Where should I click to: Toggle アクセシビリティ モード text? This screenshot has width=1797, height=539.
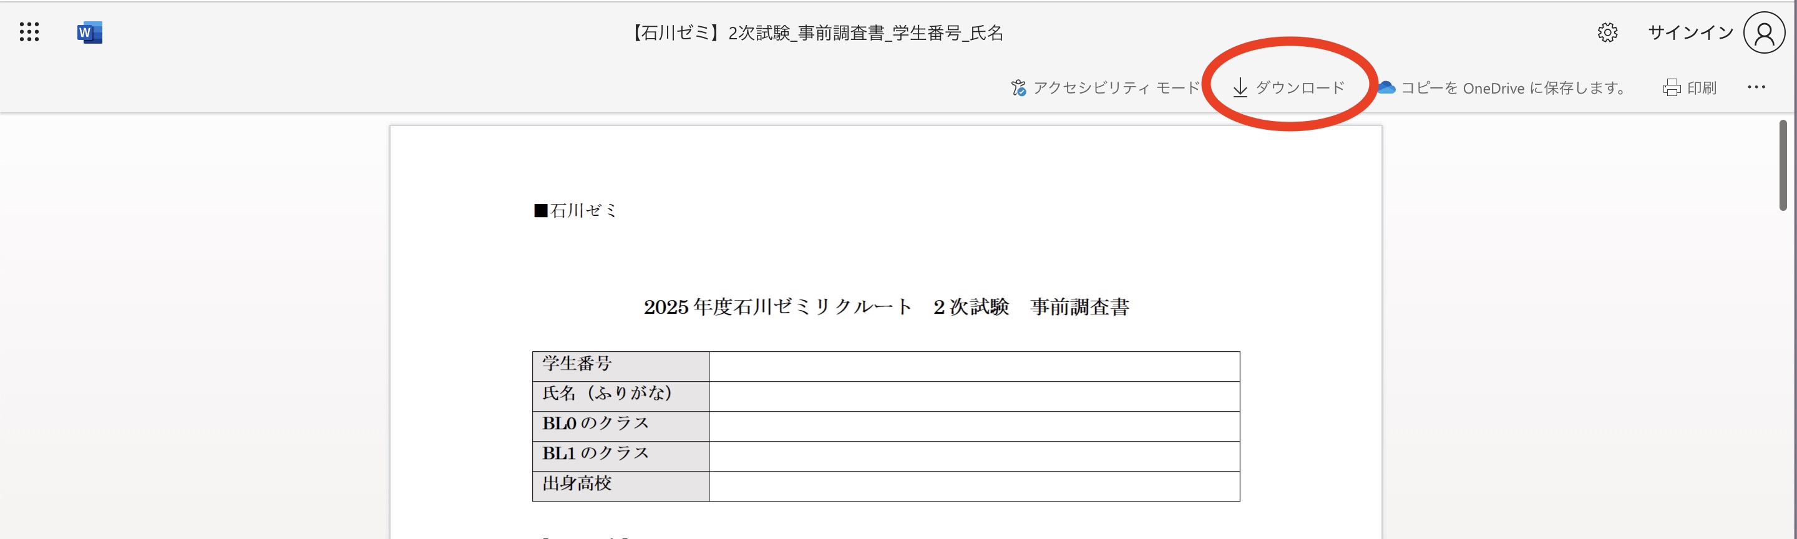[1116, 88]
